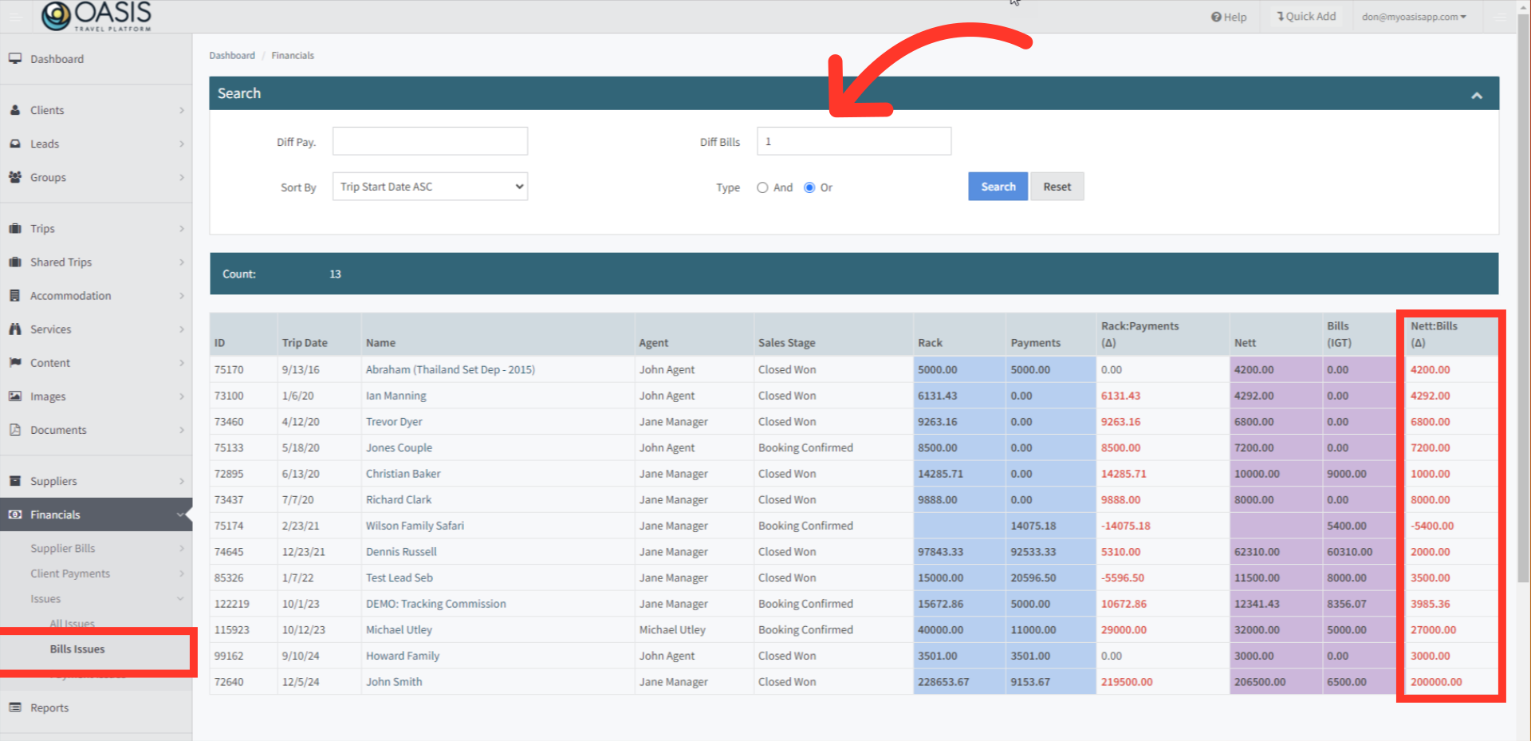Click the blue Search button
The image size is (1531, 741).
(x=998, y=187)
